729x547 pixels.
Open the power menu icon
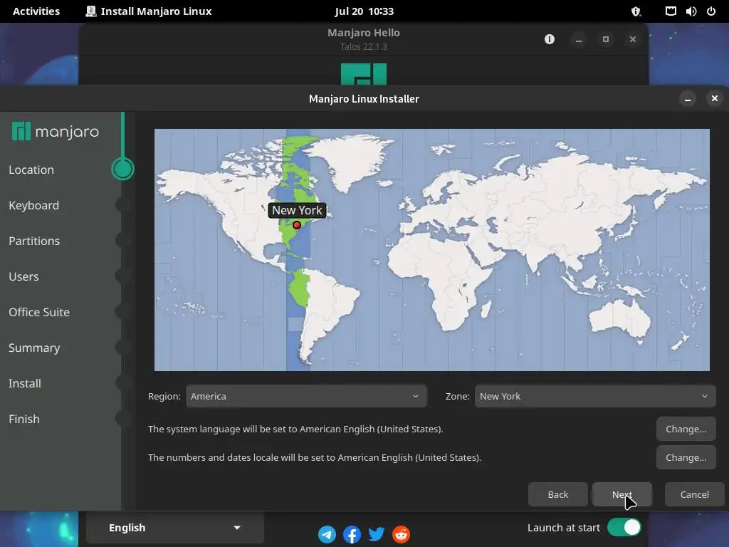coord(711,11)
